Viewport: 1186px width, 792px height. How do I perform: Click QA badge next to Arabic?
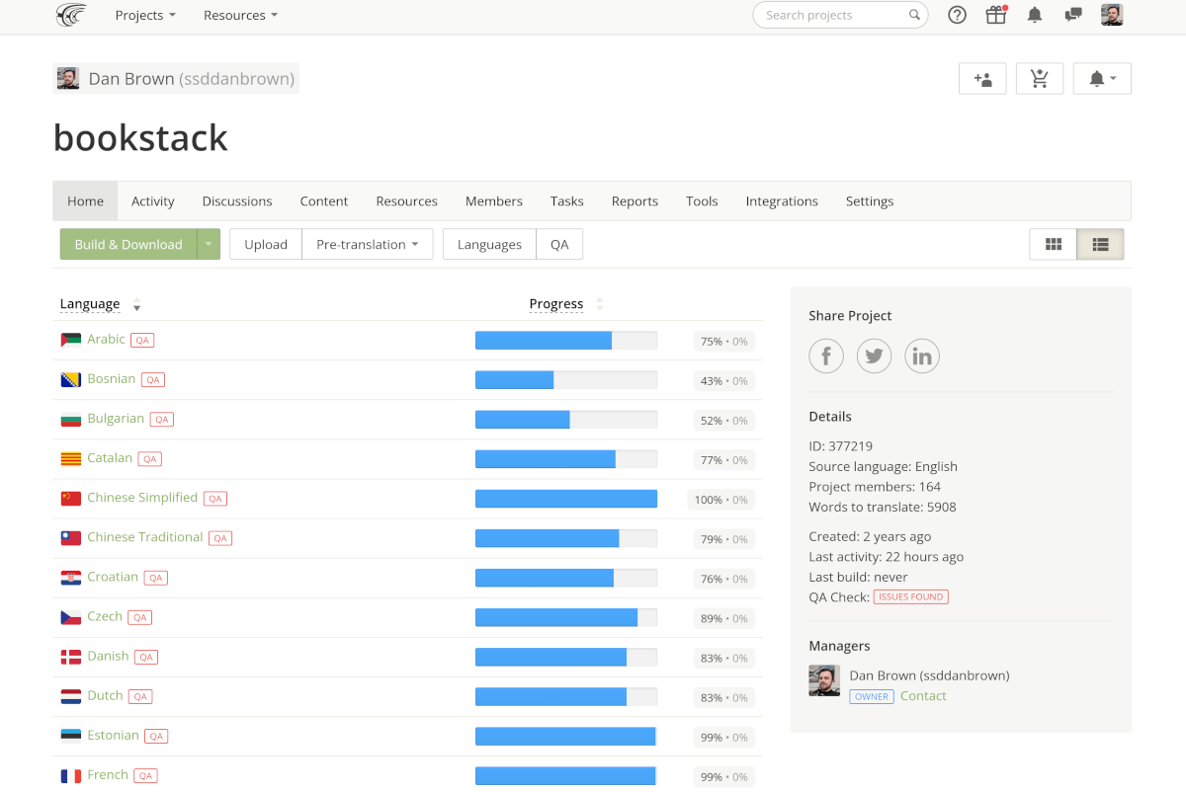pyautogui.click(x=142, y=340)
